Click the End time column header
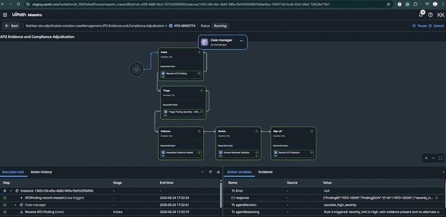The image size is (446, 217). (167, 183)
